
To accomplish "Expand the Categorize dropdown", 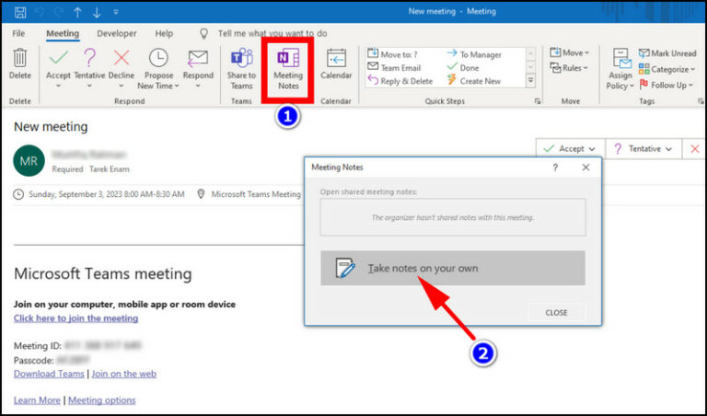I will tap(669, 69).
